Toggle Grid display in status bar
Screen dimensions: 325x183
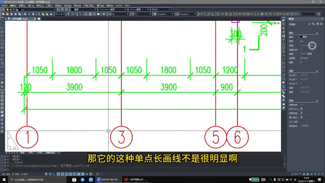point(50,174)
